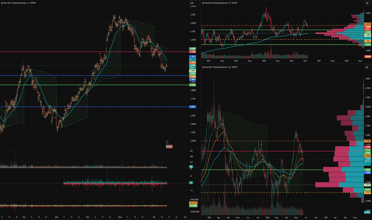The image size is (372, 220).
Task: Click red price label on hourly price axis
Action: [x=192, y=52]
